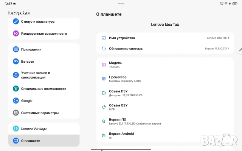Tap the Объём ОЗУ memory icon
The image size is (242, 151).
104,107
